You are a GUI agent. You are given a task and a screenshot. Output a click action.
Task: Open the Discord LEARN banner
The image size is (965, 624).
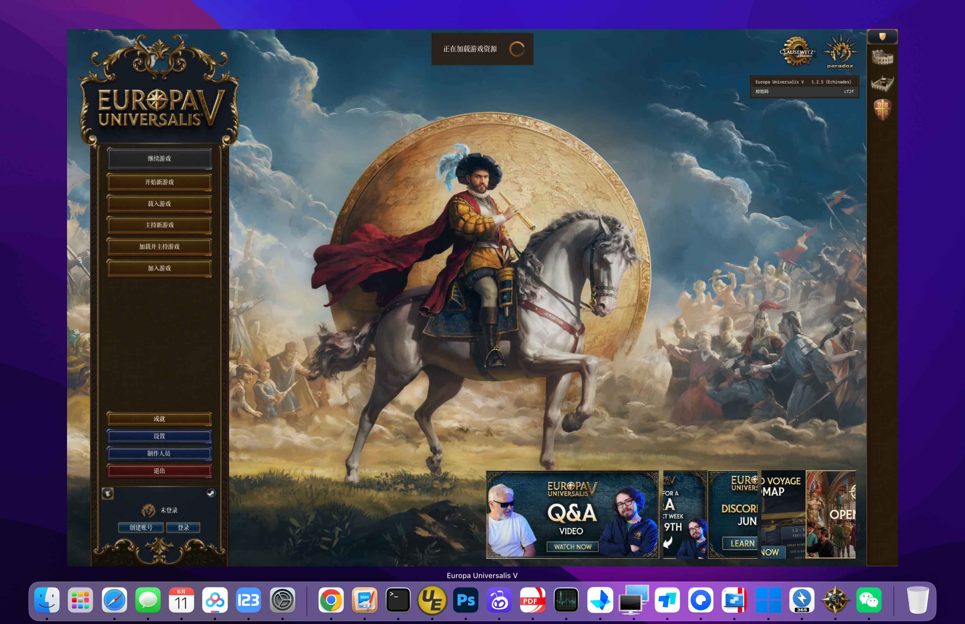tap(733, 515)
